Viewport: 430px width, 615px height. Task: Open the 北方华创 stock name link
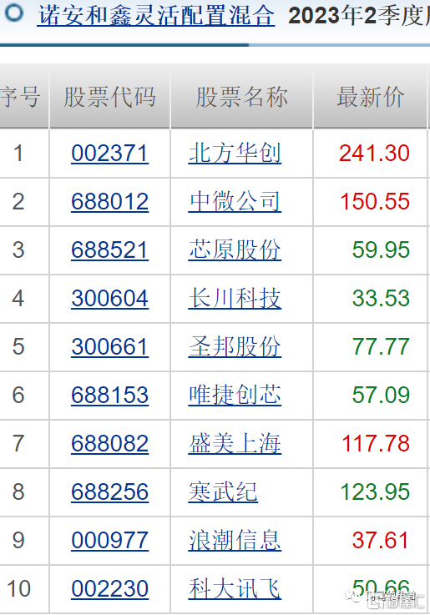(x=235, y=153)
